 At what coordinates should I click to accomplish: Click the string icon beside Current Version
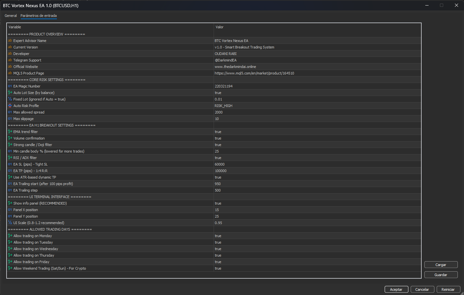pyautogui.click(x=10, y=47)
